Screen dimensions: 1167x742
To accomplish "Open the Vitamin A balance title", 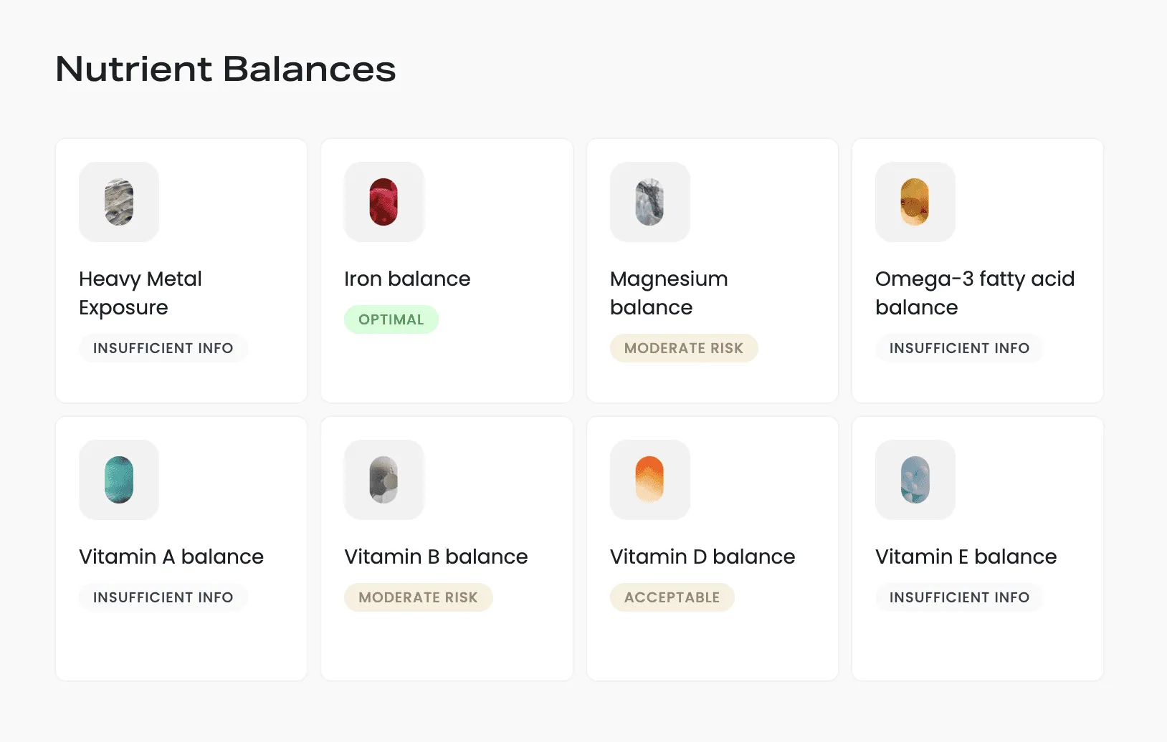I will click(x=171, y=556).
